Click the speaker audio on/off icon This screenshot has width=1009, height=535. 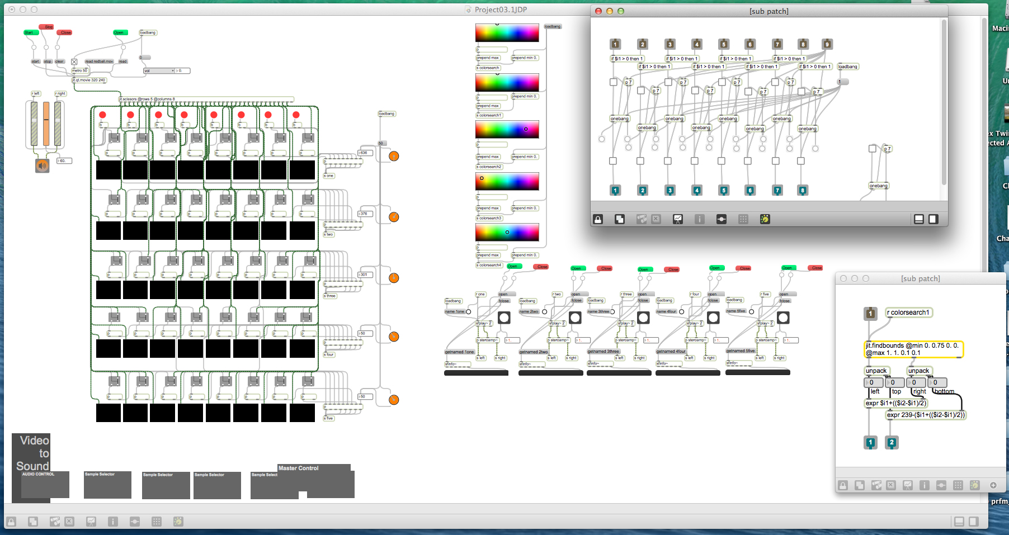pyautogui.click(x=42, y=165)
